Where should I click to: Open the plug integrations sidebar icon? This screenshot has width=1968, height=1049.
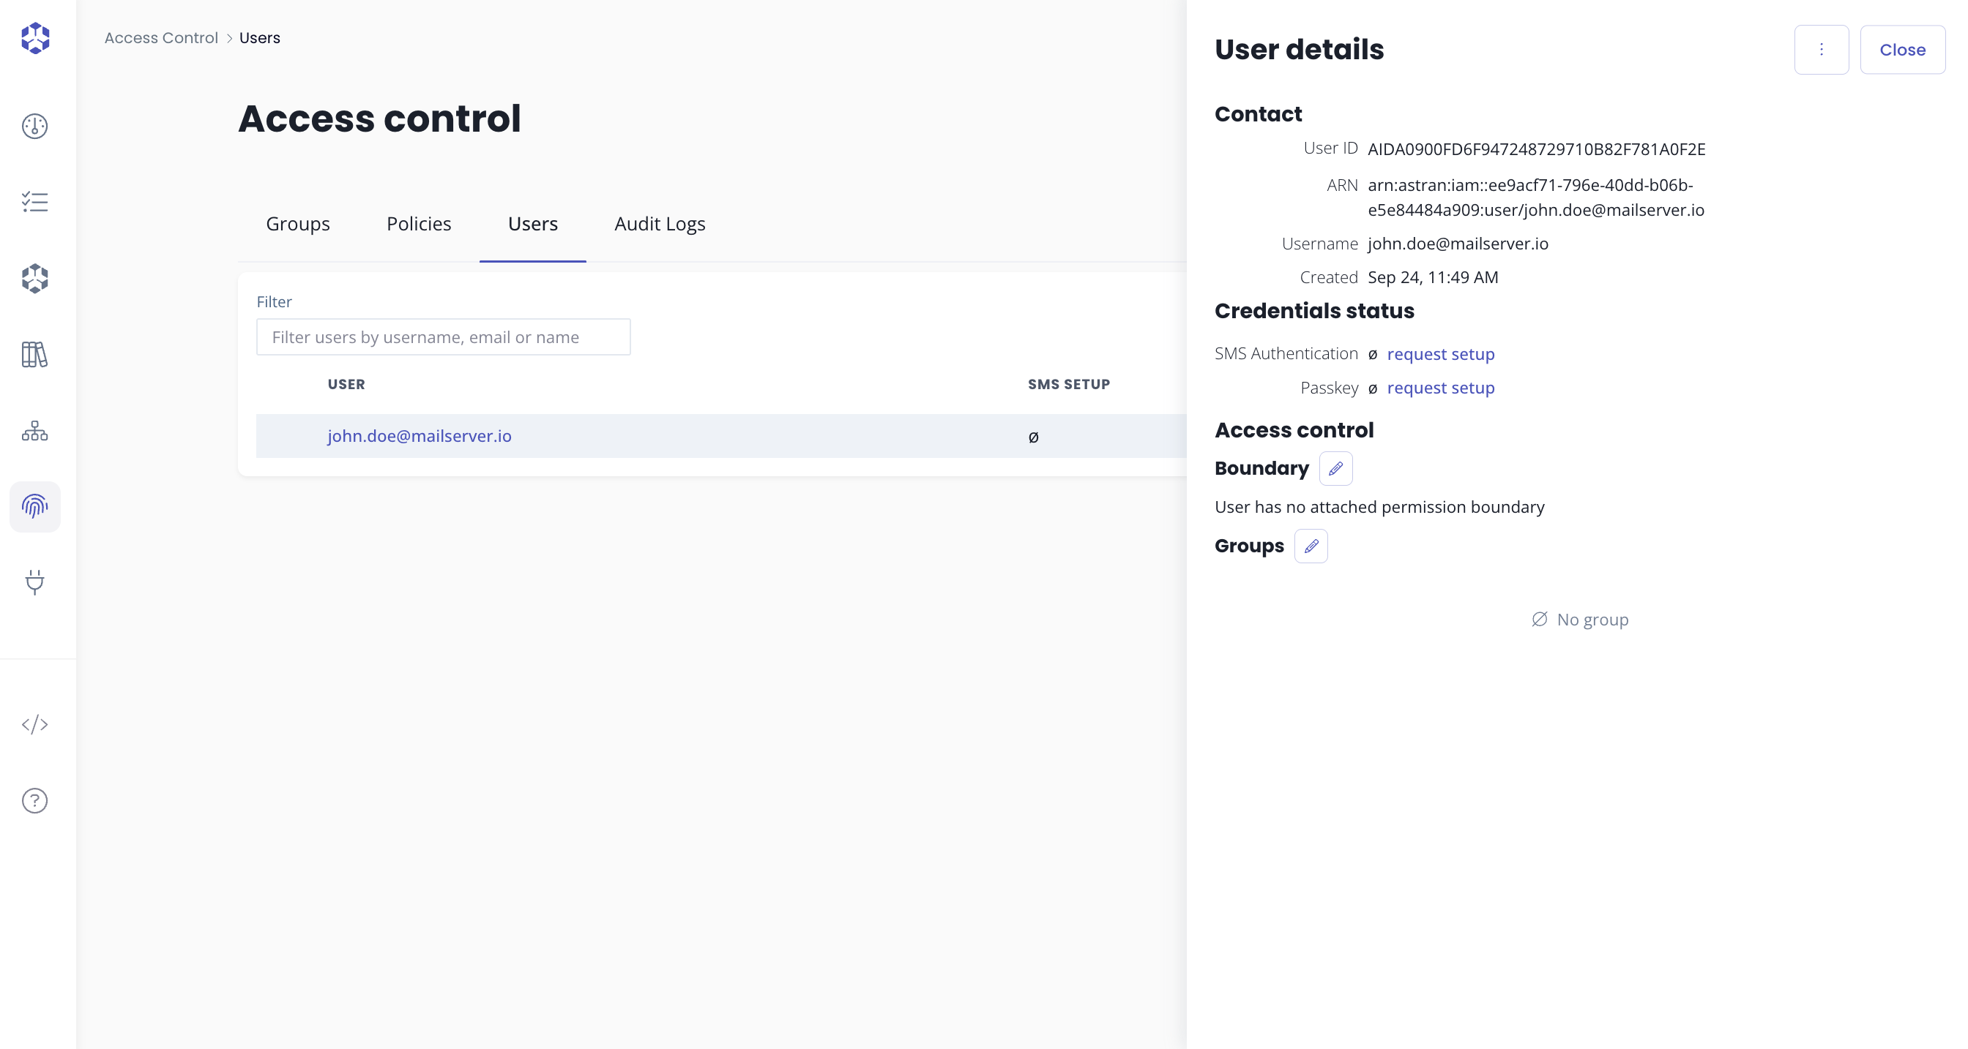(35, 582)
